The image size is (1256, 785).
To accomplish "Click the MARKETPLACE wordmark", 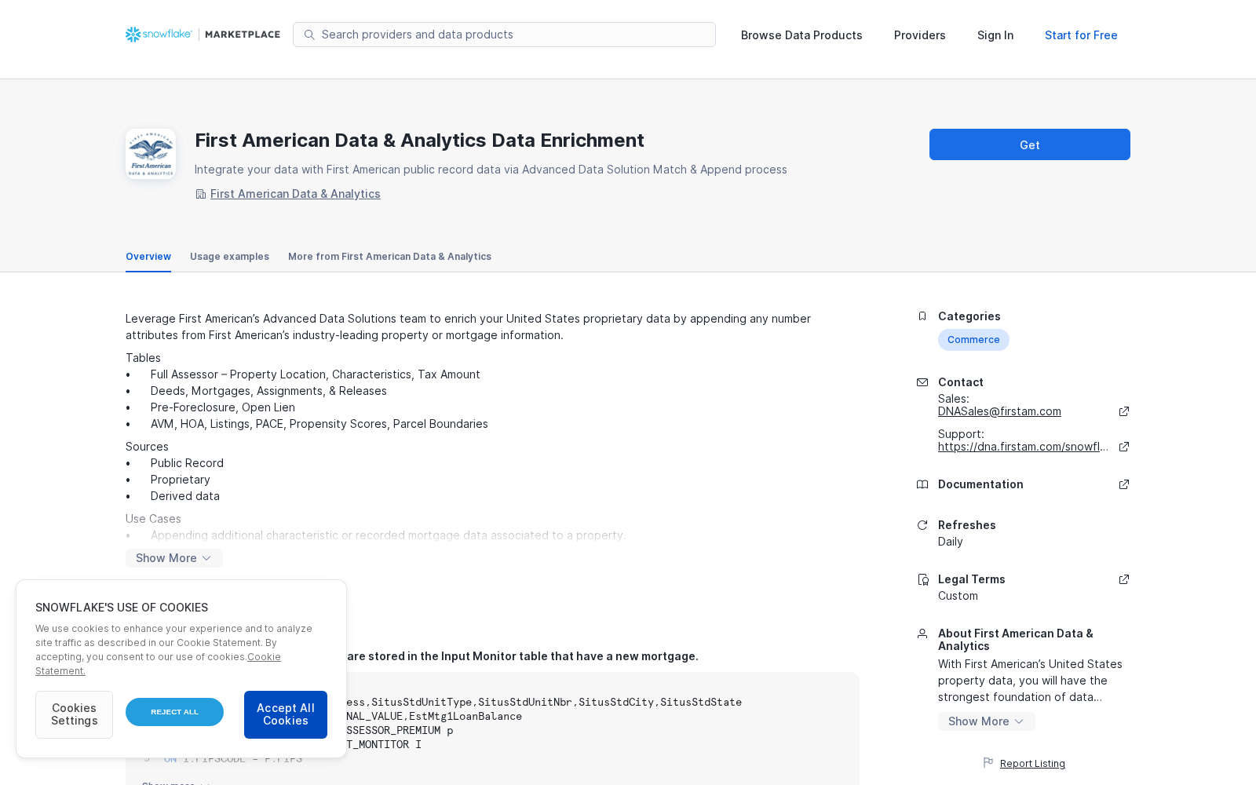I will coord(243,35).
